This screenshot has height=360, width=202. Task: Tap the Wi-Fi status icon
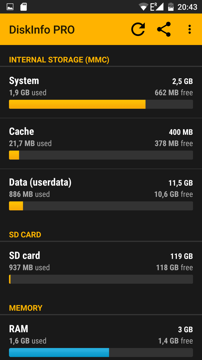tap(144, 7)
